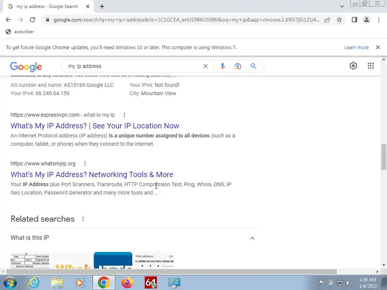Select 'City: Mountain View' text

[153, 94]
